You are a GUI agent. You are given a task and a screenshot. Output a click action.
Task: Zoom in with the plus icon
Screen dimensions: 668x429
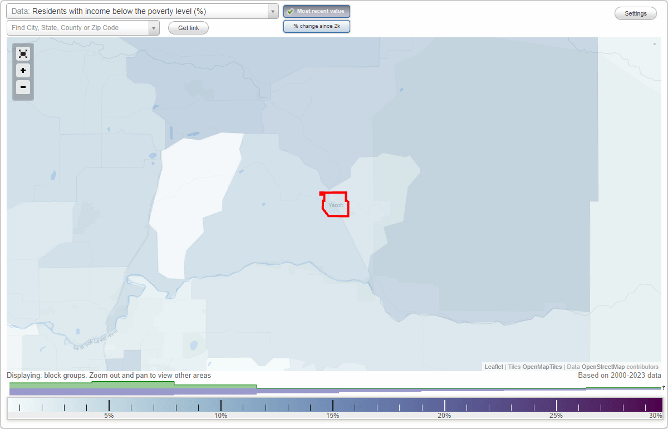[x=23, y=71]
